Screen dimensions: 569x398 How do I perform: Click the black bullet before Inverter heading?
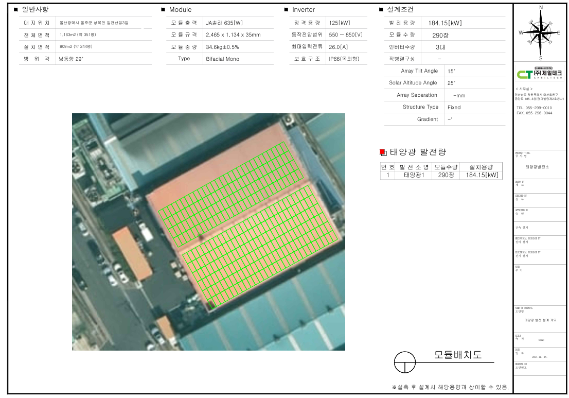click(x=286, y=9)
